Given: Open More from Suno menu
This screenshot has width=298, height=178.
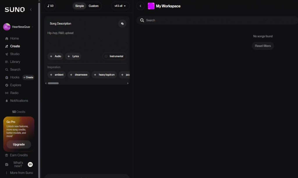Looking at the screenshot, I should (x=21, y=173).
